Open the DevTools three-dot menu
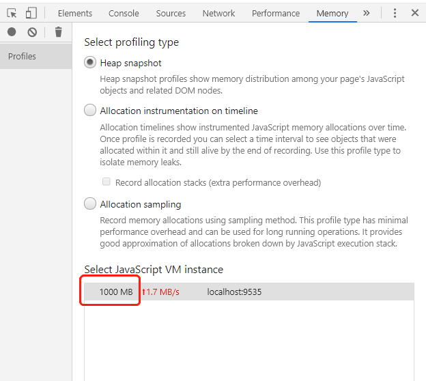This screenshot has width=426, height=381. pos(395,13)
